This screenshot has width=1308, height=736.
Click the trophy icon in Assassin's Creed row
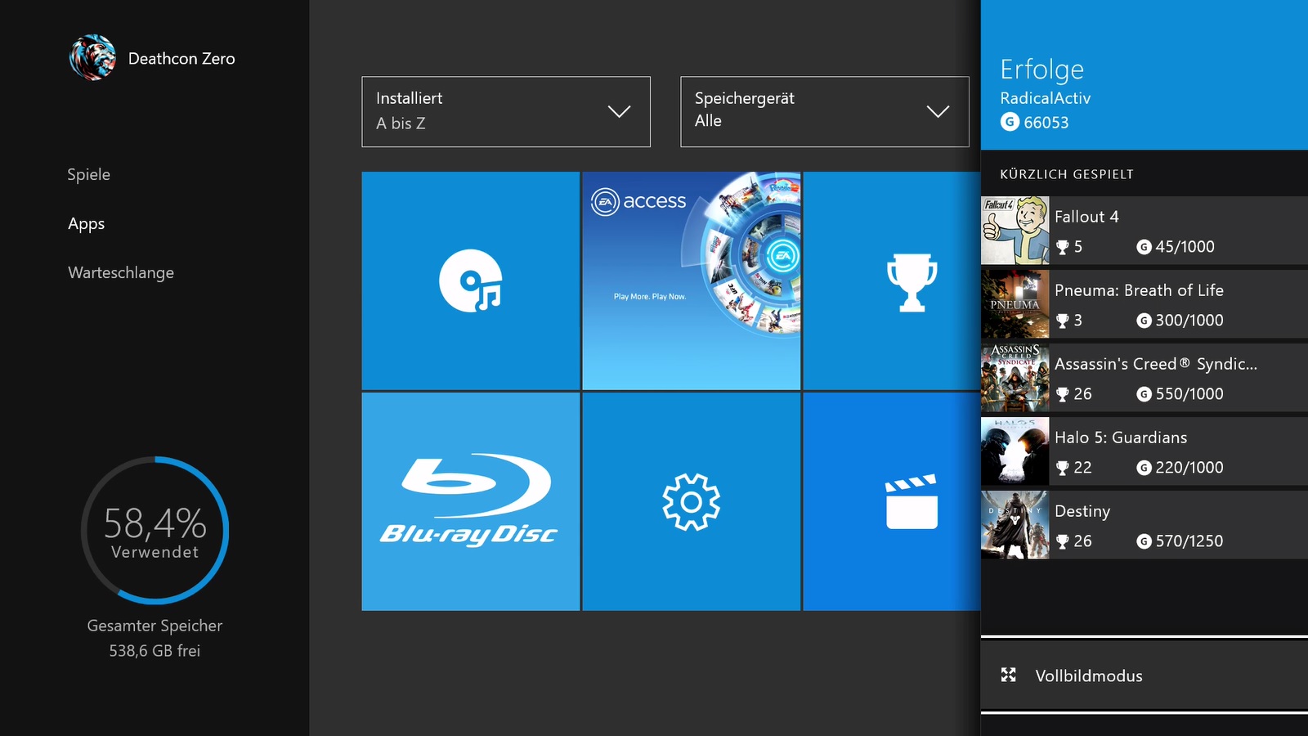[1063, 394]
